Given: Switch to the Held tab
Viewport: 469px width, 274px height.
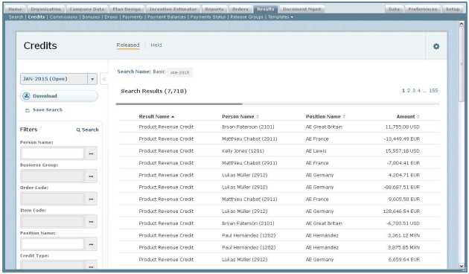Looking at the screenshot, I should coord(156,45).
